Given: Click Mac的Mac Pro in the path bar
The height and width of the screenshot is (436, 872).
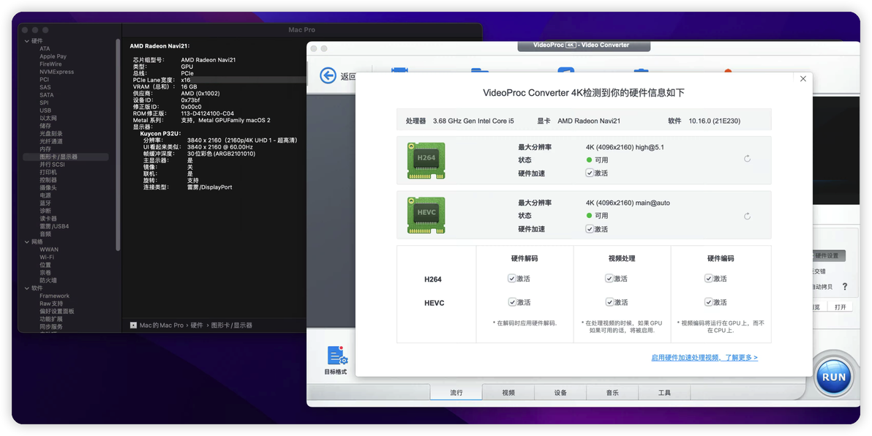Looking at the screenshot, I should point(161,325).
